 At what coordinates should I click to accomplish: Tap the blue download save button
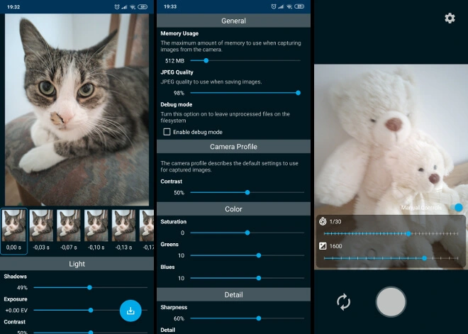(x=130, y=311)
